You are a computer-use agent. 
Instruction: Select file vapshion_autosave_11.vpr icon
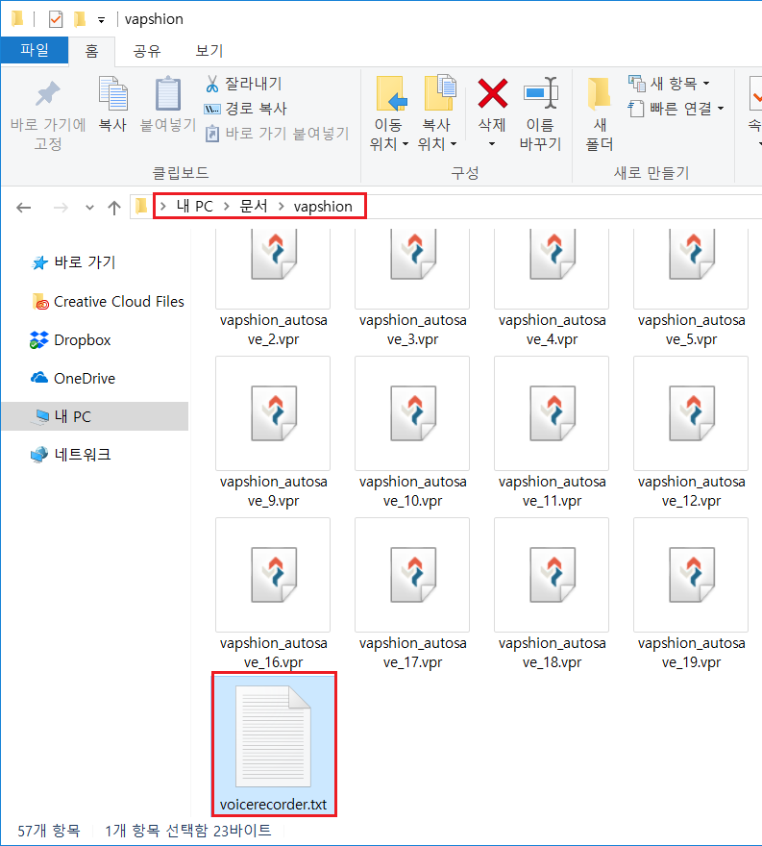(x=552, y=413)
